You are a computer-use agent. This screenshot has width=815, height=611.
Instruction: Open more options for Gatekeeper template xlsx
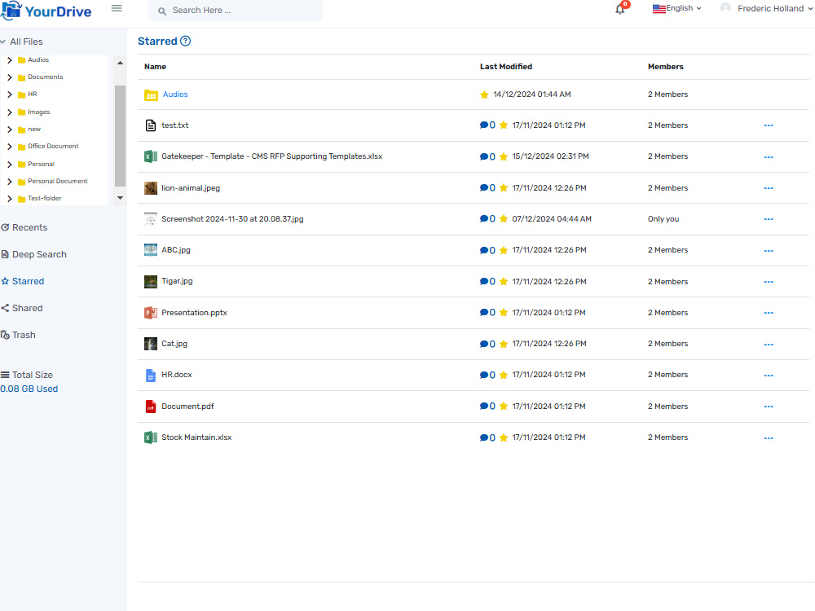pos(769,157)
